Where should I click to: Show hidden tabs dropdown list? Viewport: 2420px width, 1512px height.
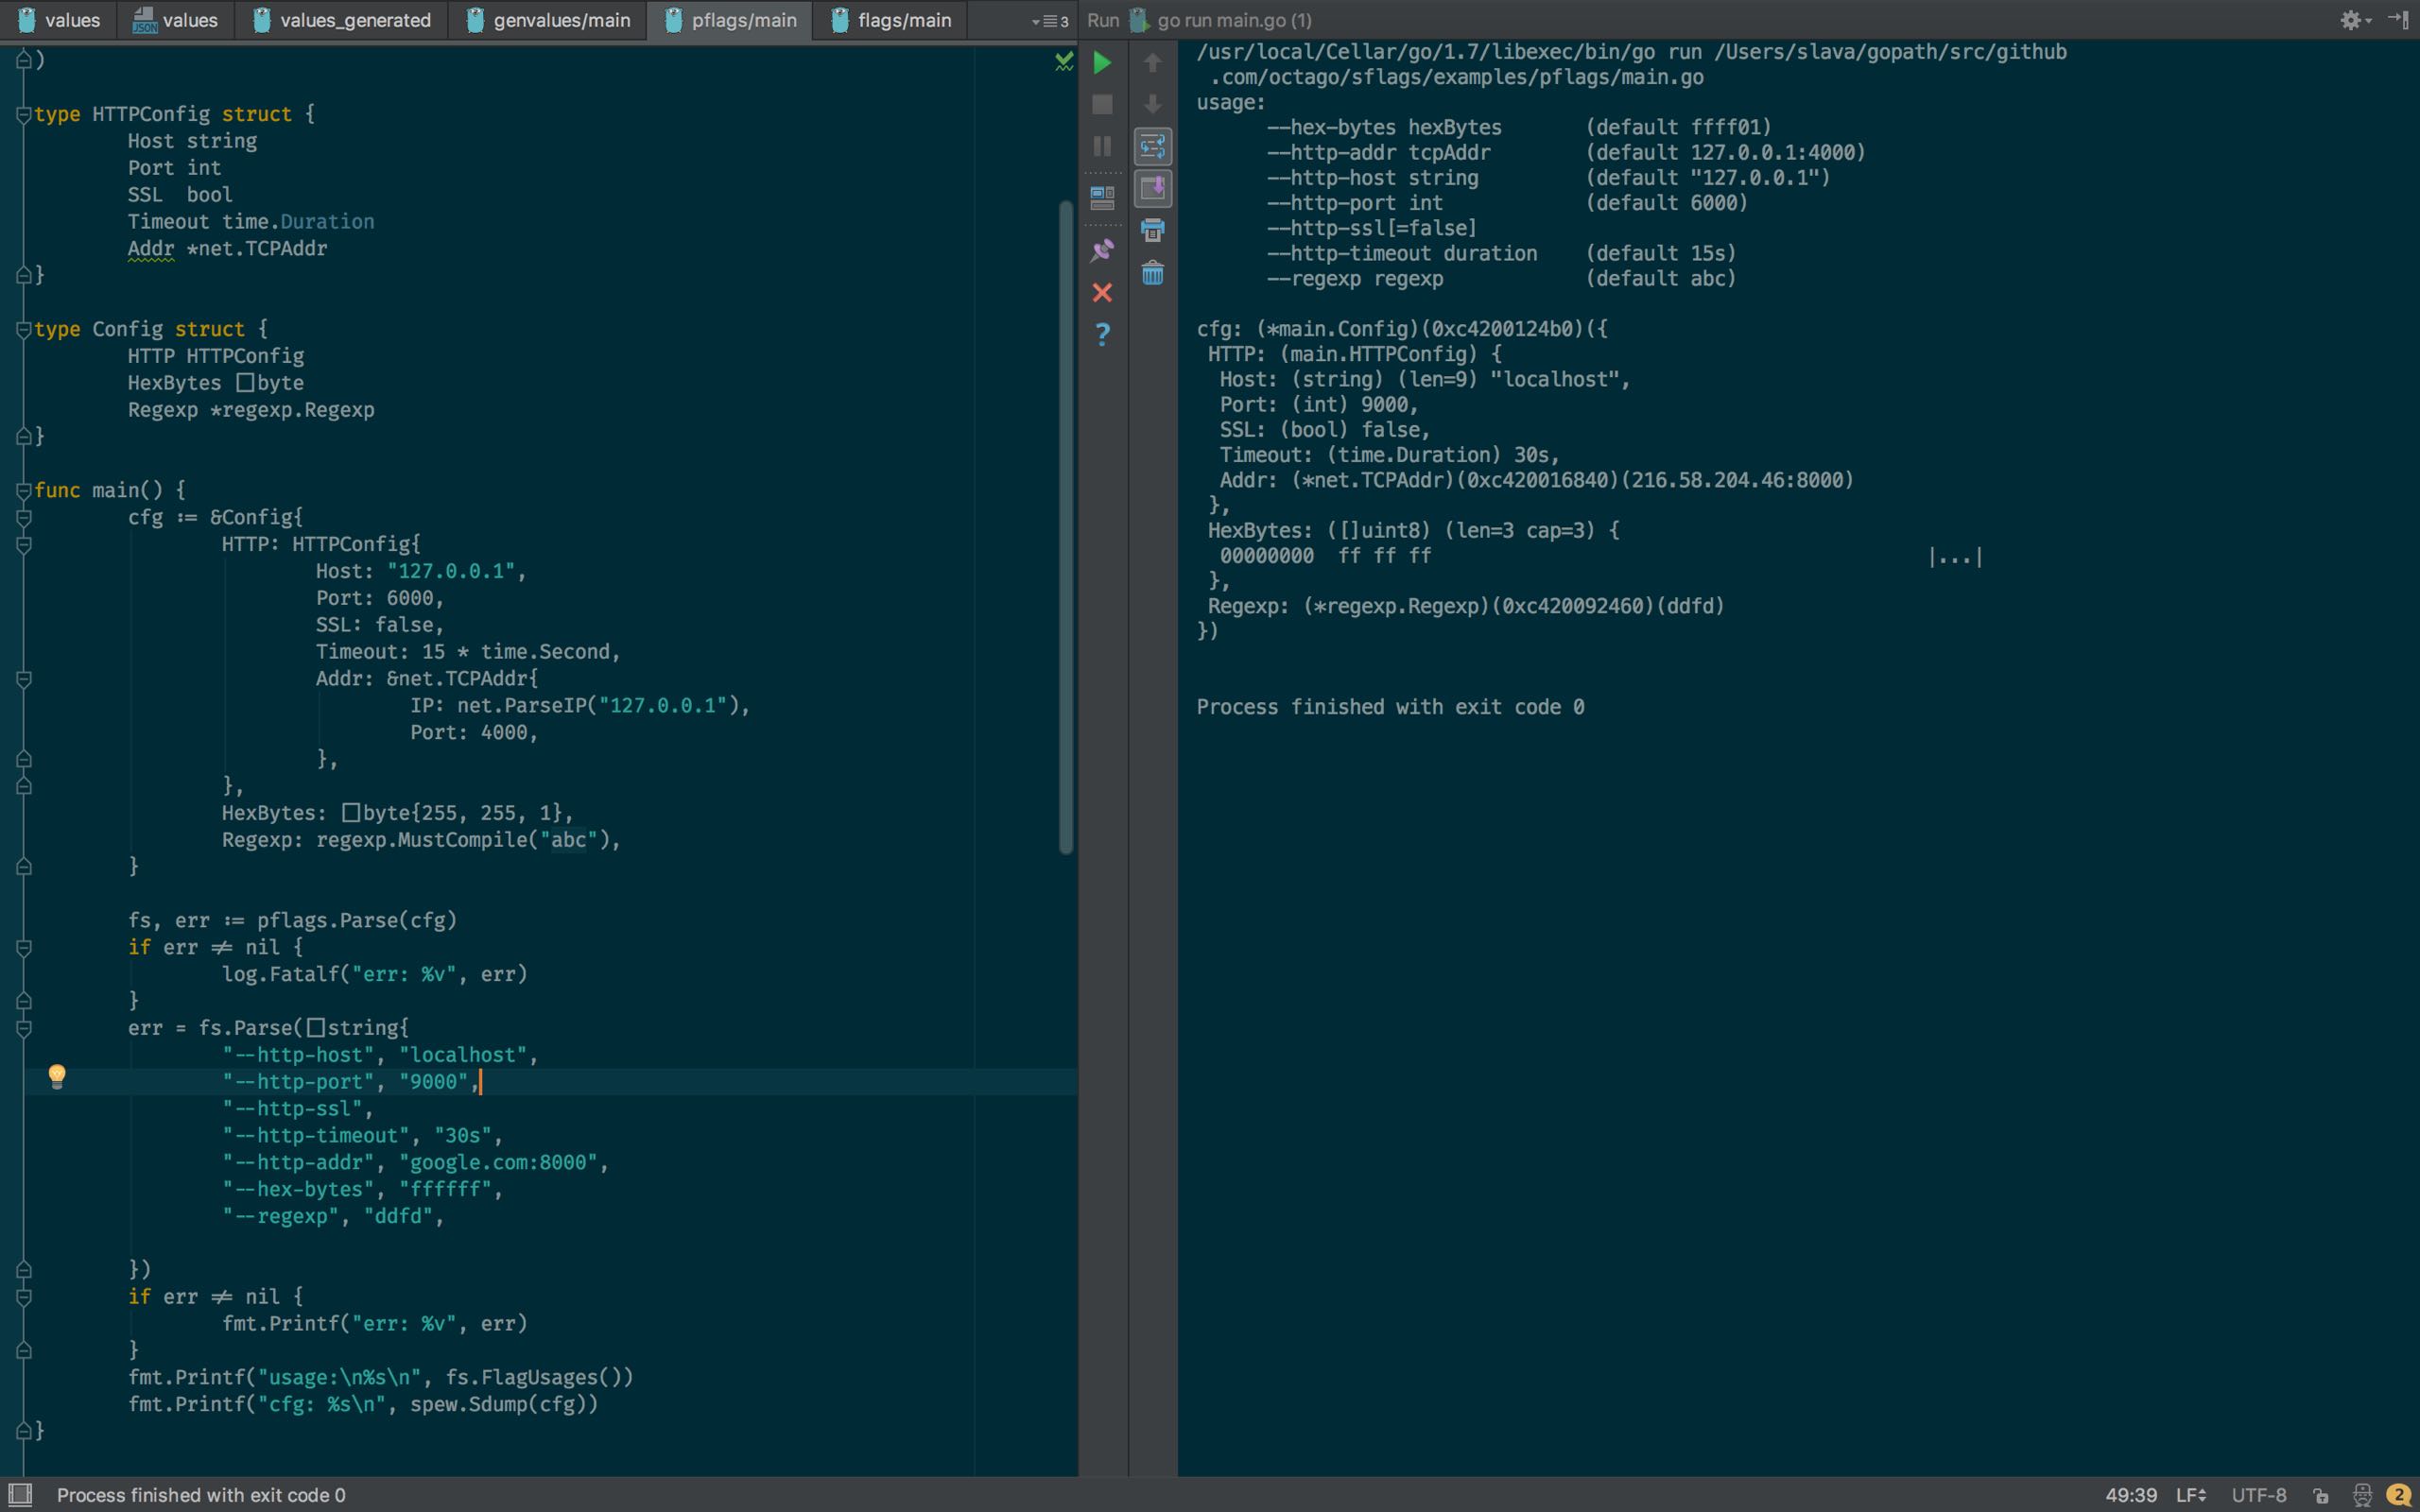[1049, 21]
